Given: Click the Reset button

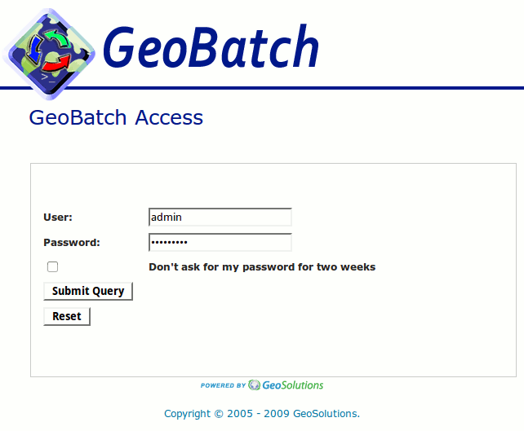Looking at the screenshot, I should [67, 316].
